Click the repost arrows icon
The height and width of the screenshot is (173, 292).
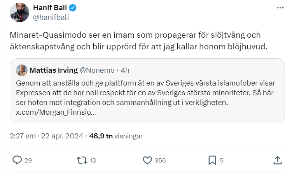click(x=82, y=160)
